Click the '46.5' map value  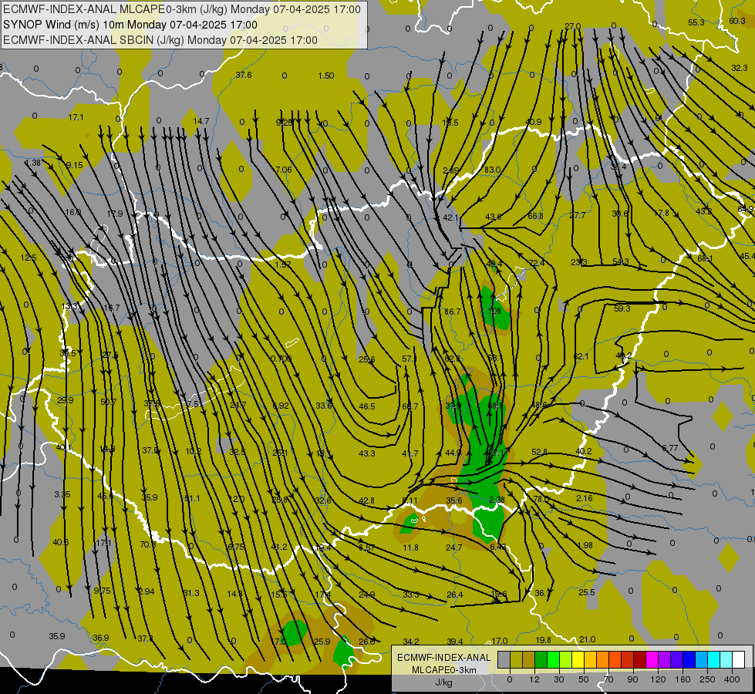coord(367,406)
